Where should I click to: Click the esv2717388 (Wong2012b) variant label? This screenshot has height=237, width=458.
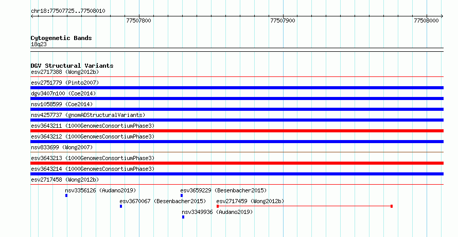click(x=65, y=72)
